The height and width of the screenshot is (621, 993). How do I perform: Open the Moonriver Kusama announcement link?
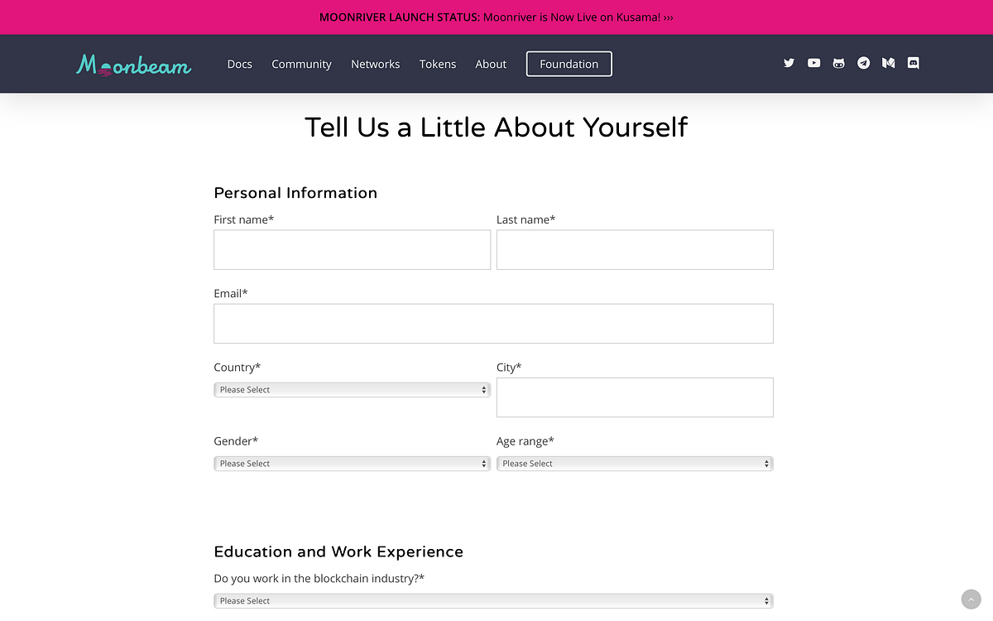(x=496, y=17)
